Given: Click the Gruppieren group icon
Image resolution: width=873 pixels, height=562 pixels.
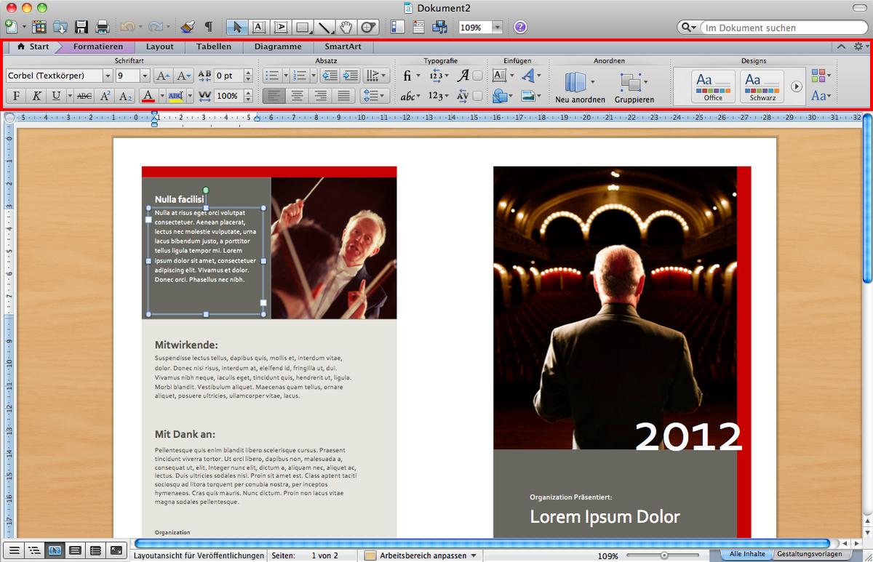Looking at the screenshot, I should [630, 81].
